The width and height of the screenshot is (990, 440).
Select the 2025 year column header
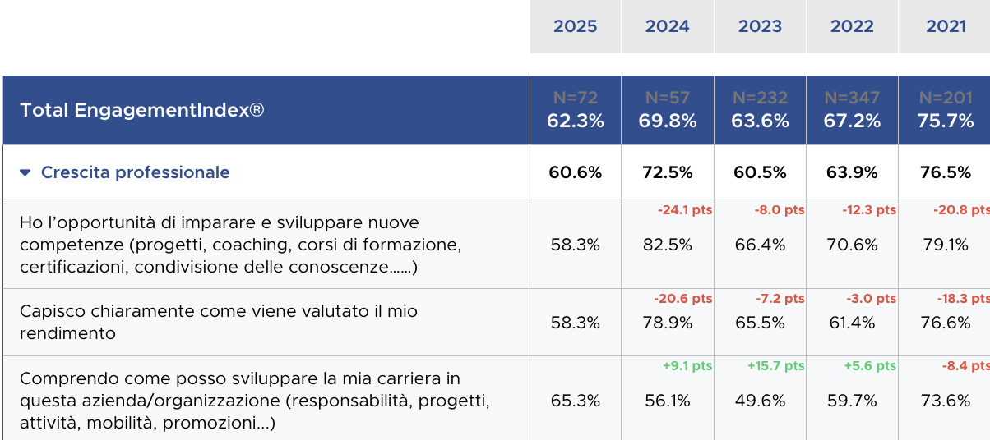click(575, 26)
